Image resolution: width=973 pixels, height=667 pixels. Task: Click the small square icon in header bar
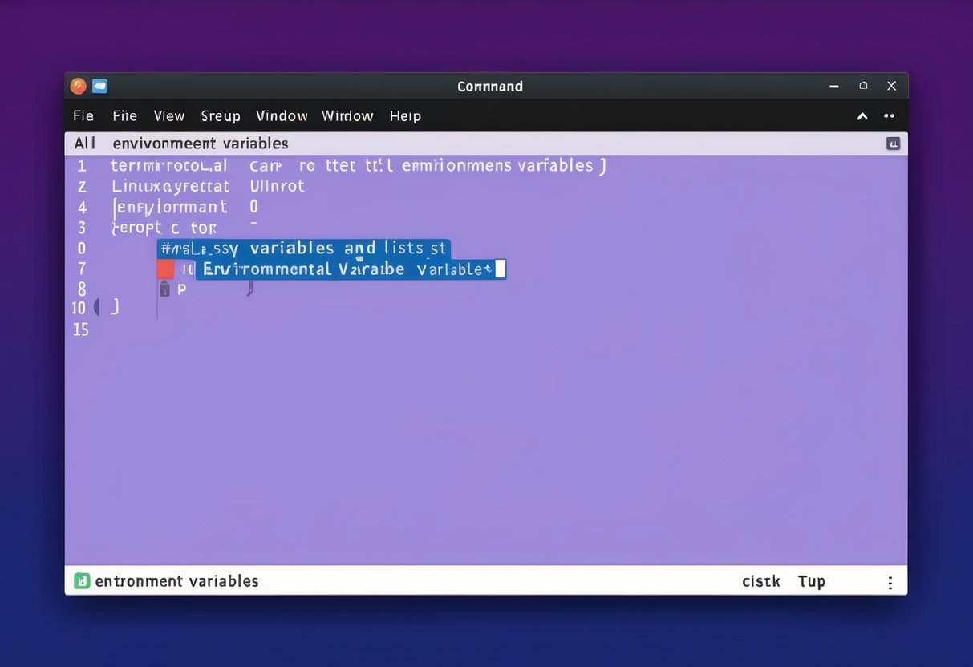point(893,144)
